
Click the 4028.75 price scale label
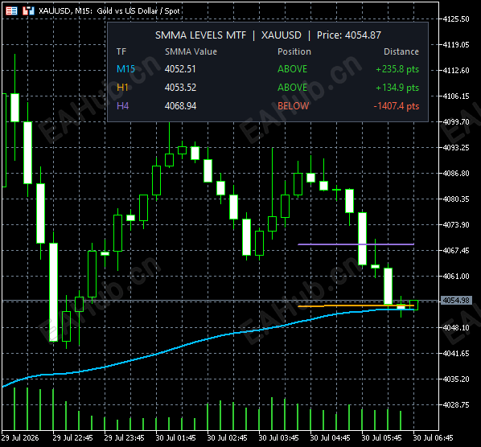[x=456, y=405]
